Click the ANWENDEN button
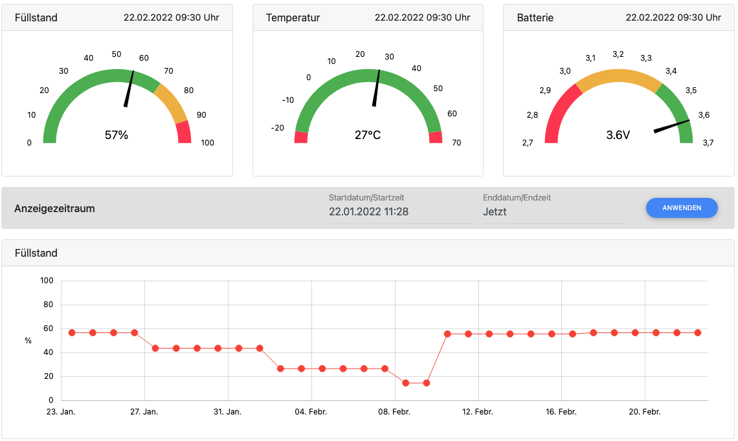This screenshot has height=441, width=738. coord(682,208)
